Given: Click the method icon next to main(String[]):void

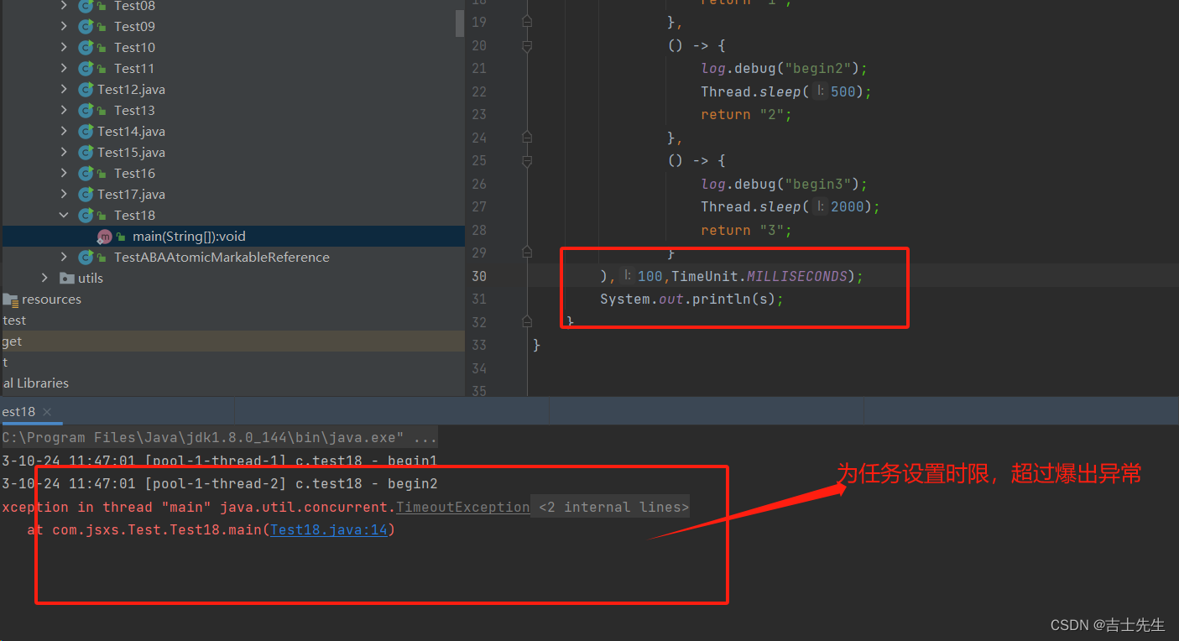Looking at the screenshot, I should point(105,237).
